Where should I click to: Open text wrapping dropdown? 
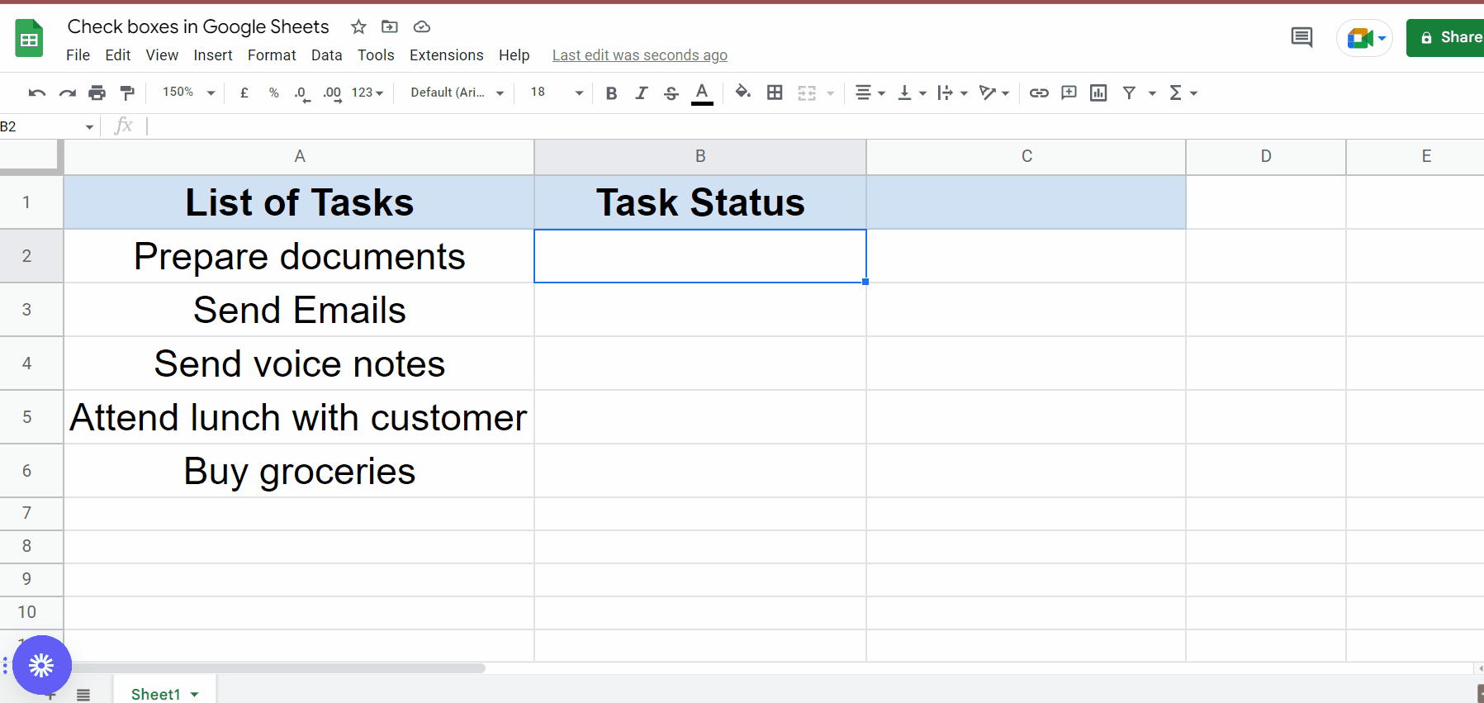pyautogui.click(x=952, y=93)
